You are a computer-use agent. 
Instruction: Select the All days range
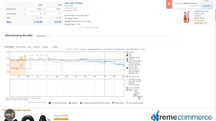click(x=138, y=96)
